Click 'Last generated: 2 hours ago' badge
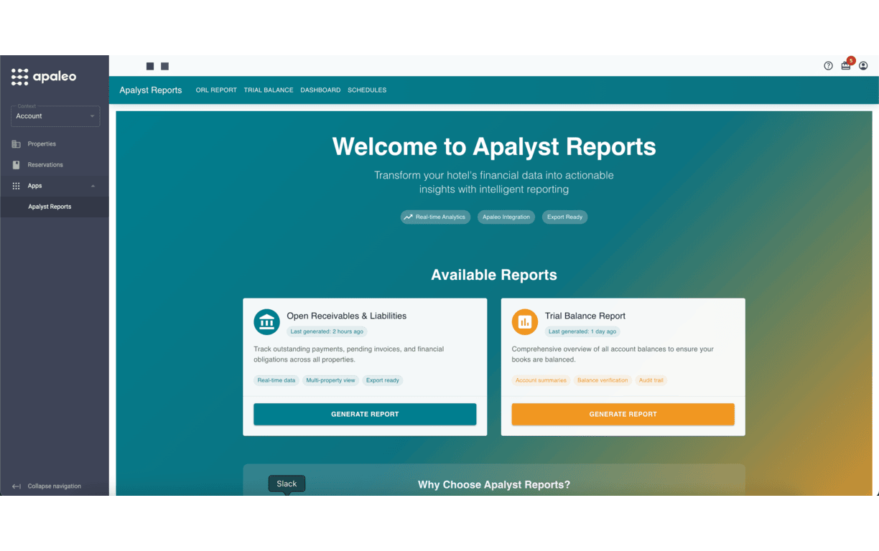The image size is (879, 551). (327, 331)
